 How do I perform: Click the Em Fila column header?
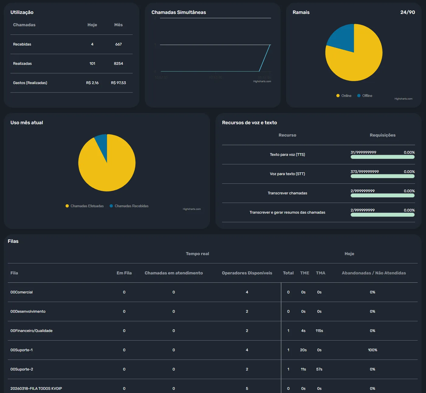(x=124, y=273)
